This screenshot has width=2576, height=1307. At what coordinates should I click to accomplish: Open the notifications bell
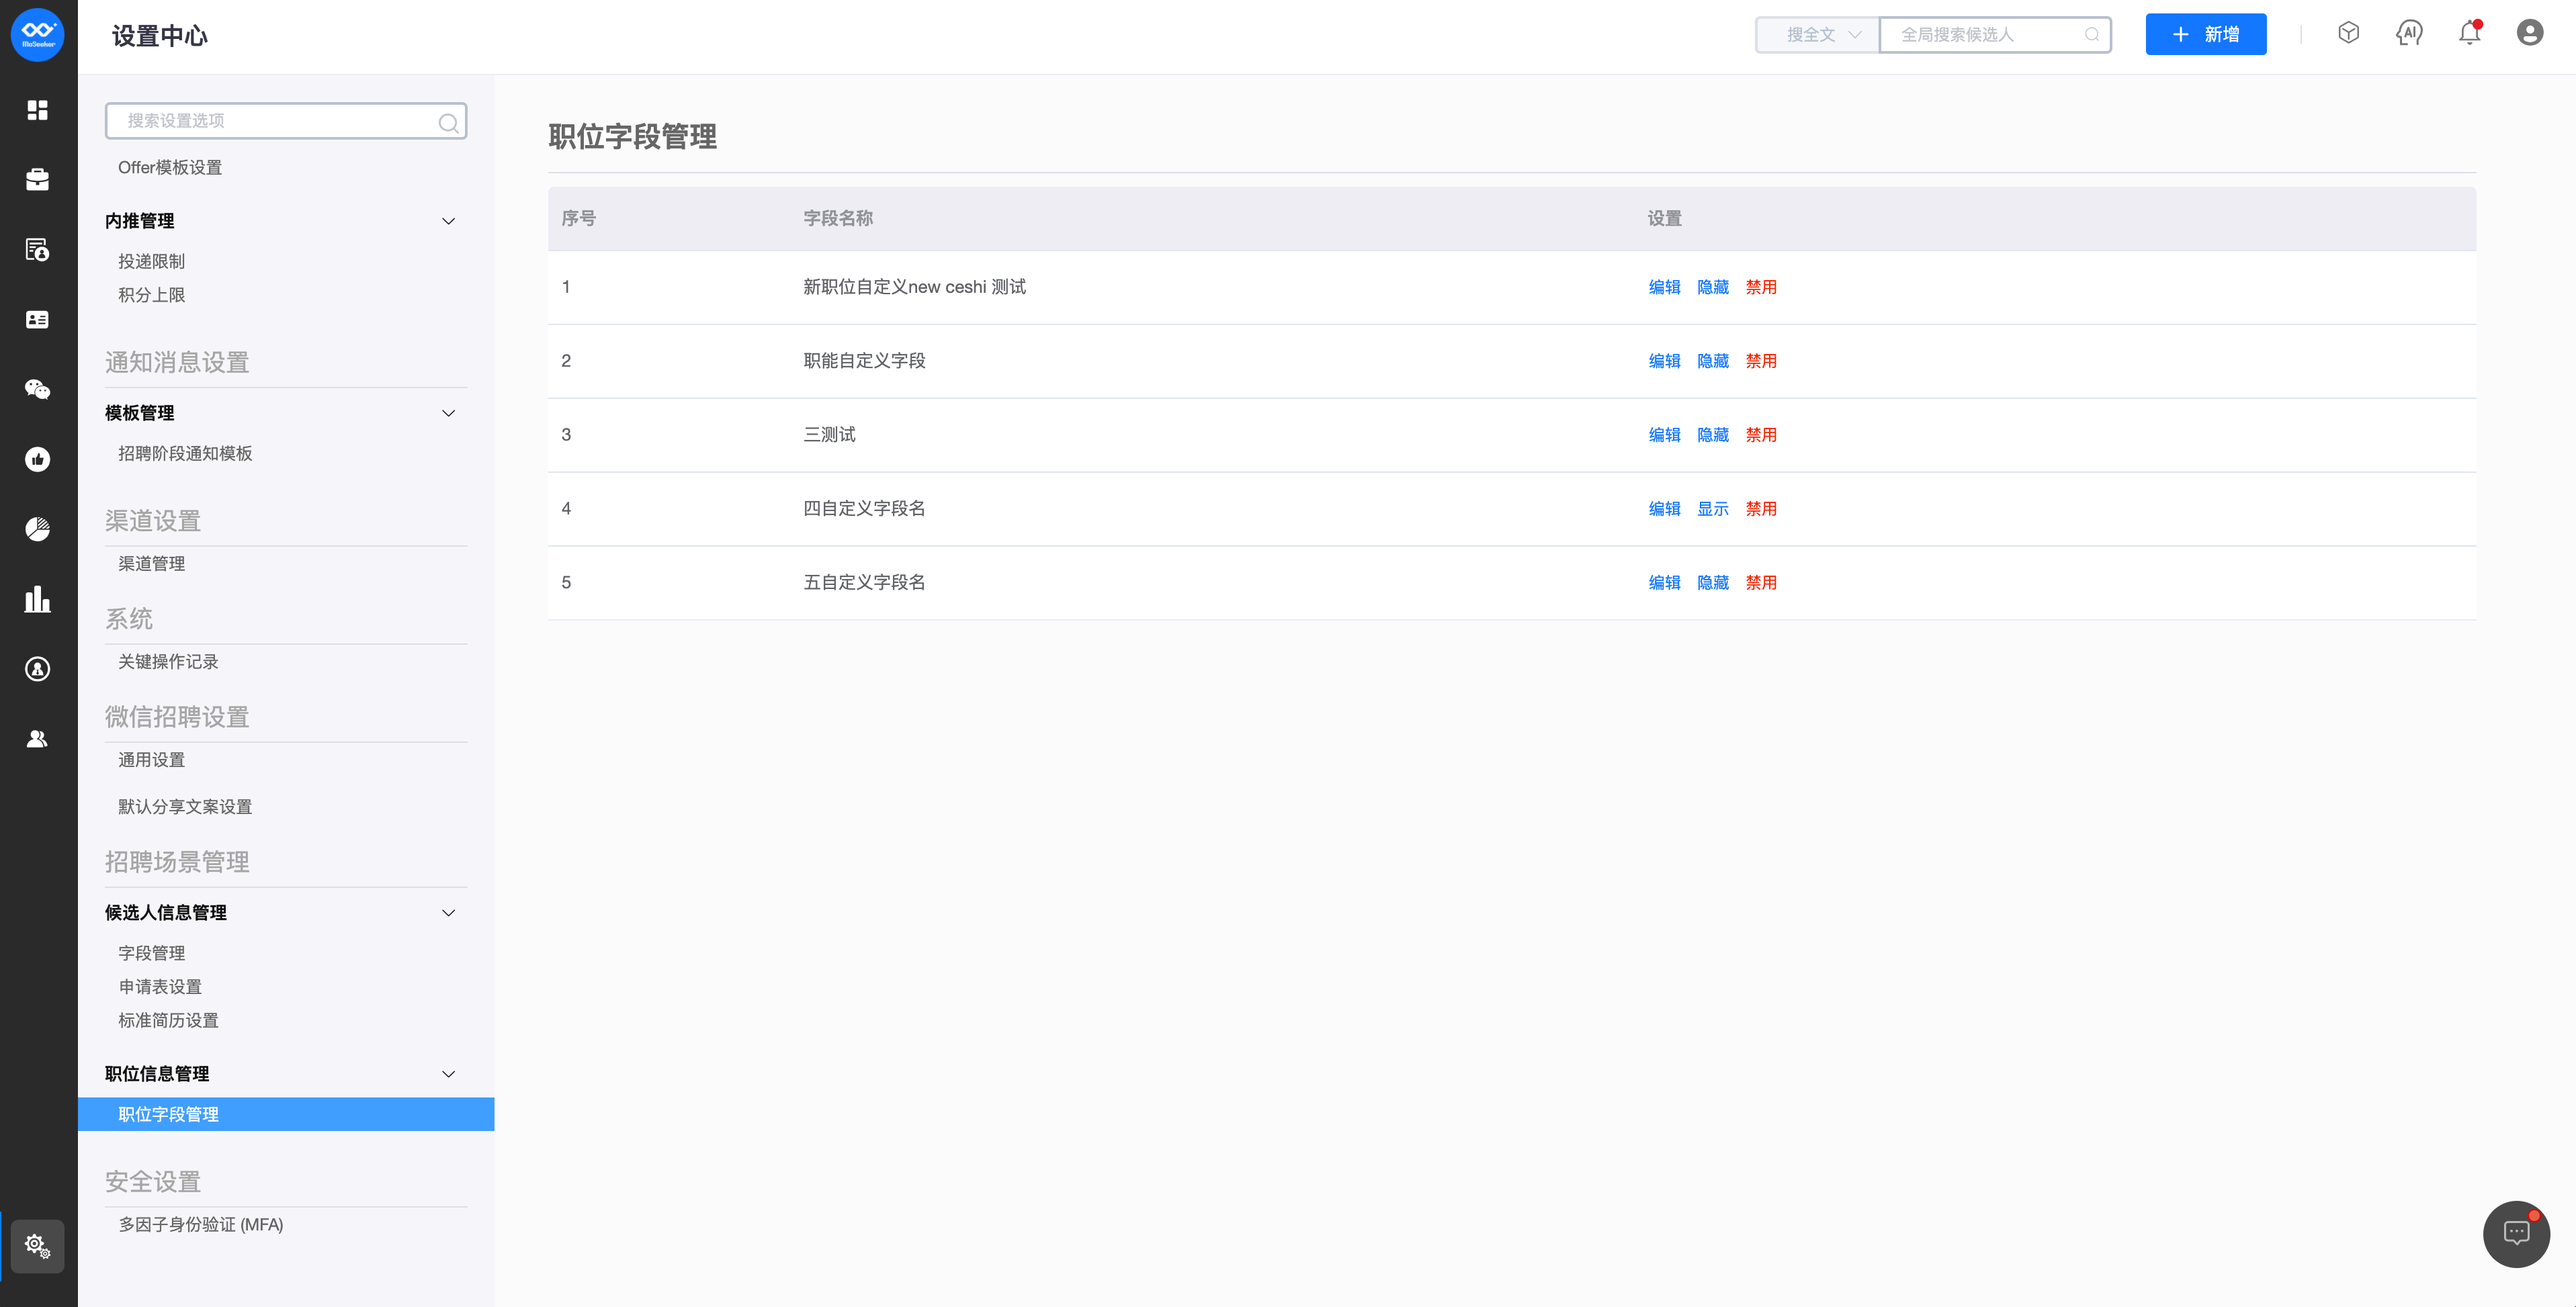(x=2470, y=33)
